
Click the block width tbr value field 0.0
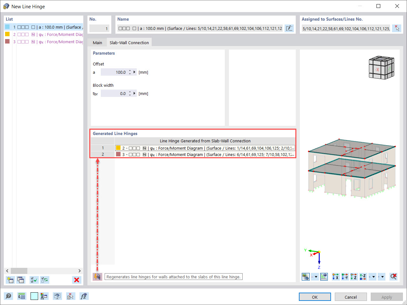click(114, 93)
